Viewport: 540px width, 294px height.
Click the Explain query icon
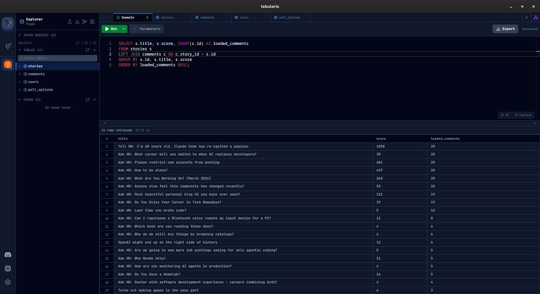coord(523,115)
